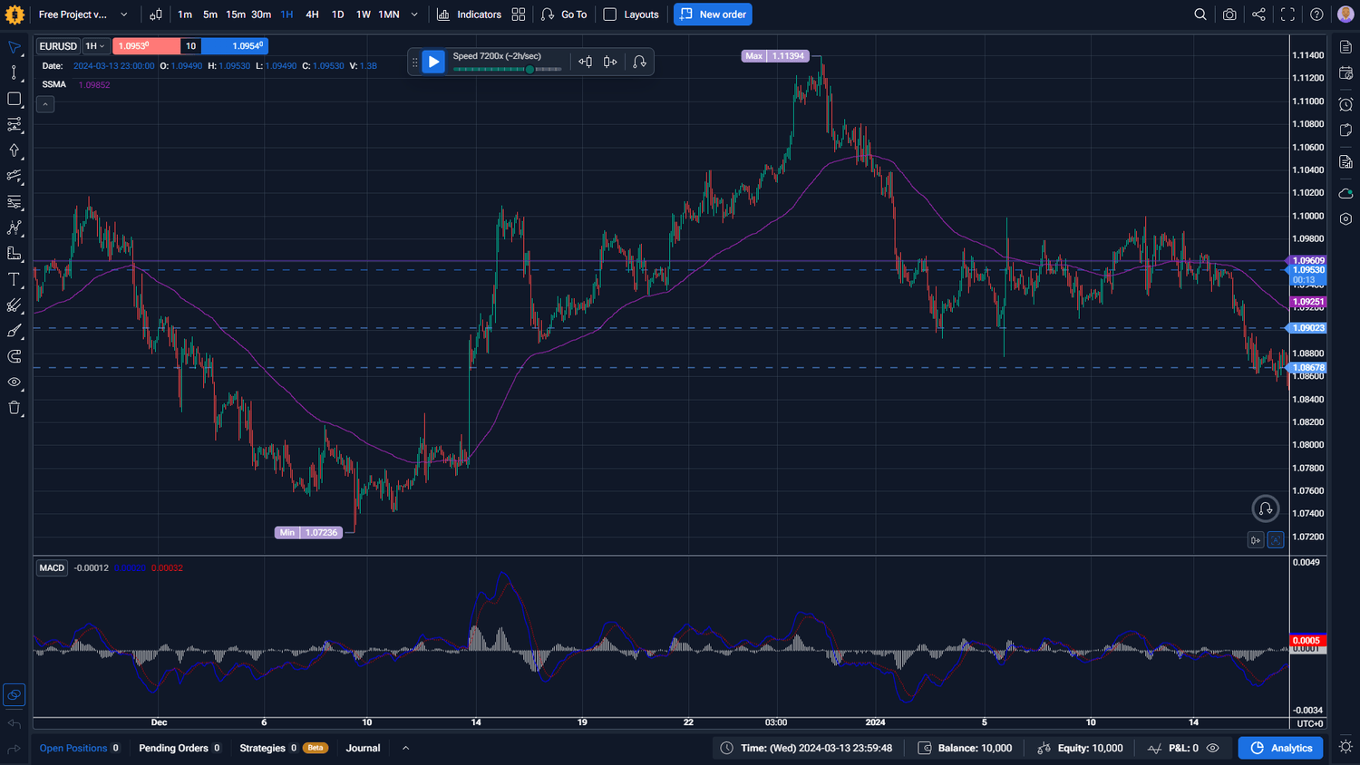Click the SSMA indicator label
This screenshot has height=765, width=1360.
click(54, 84)
